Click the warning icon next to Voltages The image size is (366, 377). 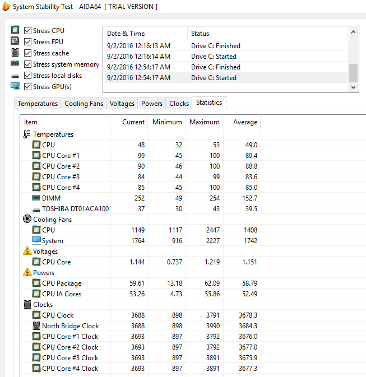tap(27, 252)
